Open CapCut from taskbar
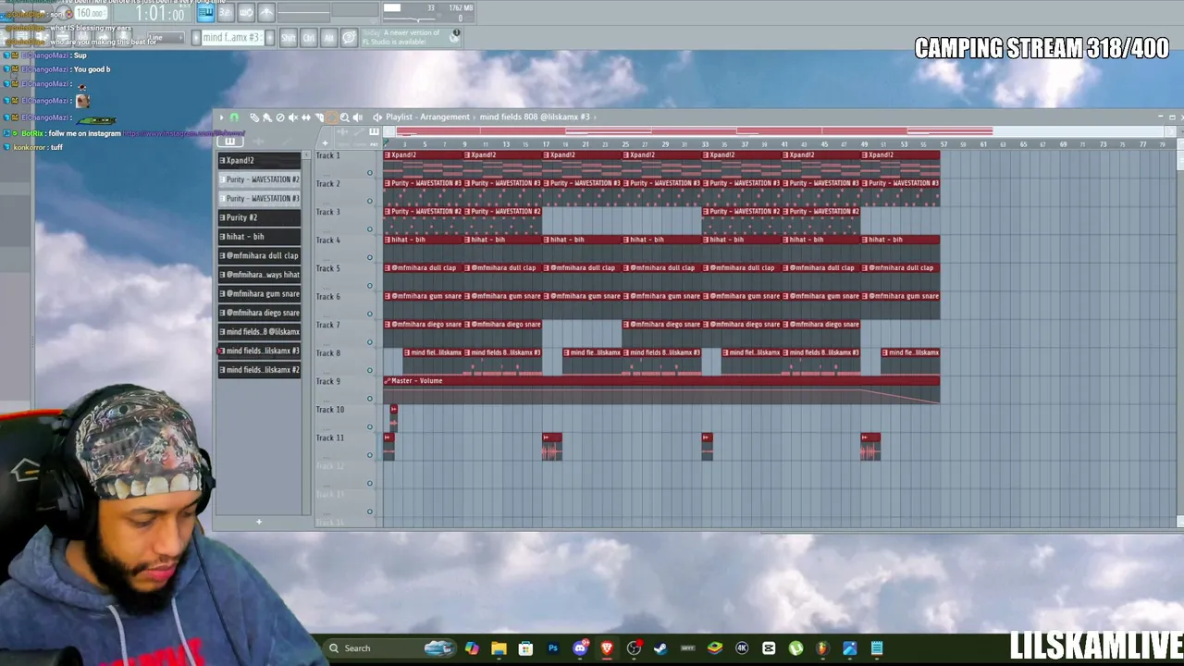The height and width of the screenshot is (666, 1184). click(769, 648)
